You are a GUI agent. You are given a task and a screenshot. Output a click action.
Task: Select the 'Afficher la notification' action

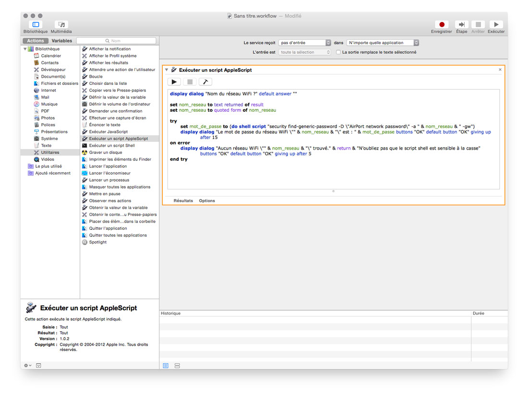(x=110, y=49)
